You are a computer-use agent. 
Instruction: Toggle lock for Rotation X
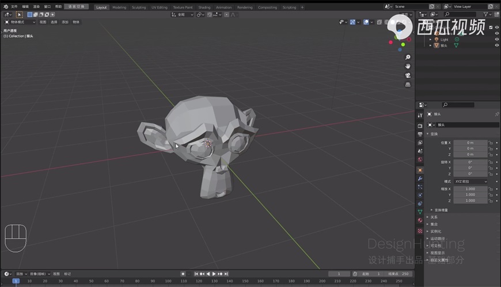click(491, 162)
